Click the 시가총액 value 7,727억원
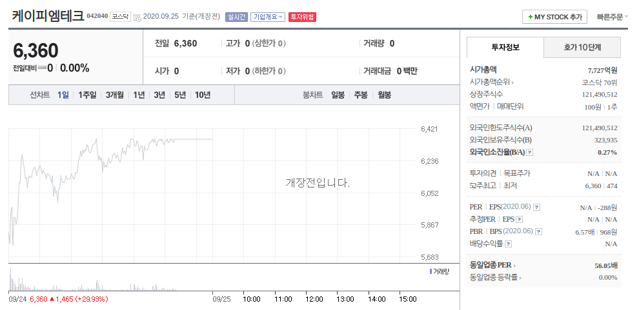This screenshot has width=639, height=310. 602,70
